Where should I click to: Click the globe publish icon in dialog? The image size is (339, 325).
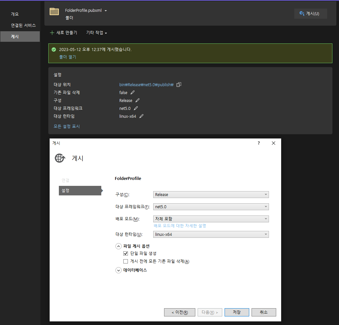pos(60,158)
